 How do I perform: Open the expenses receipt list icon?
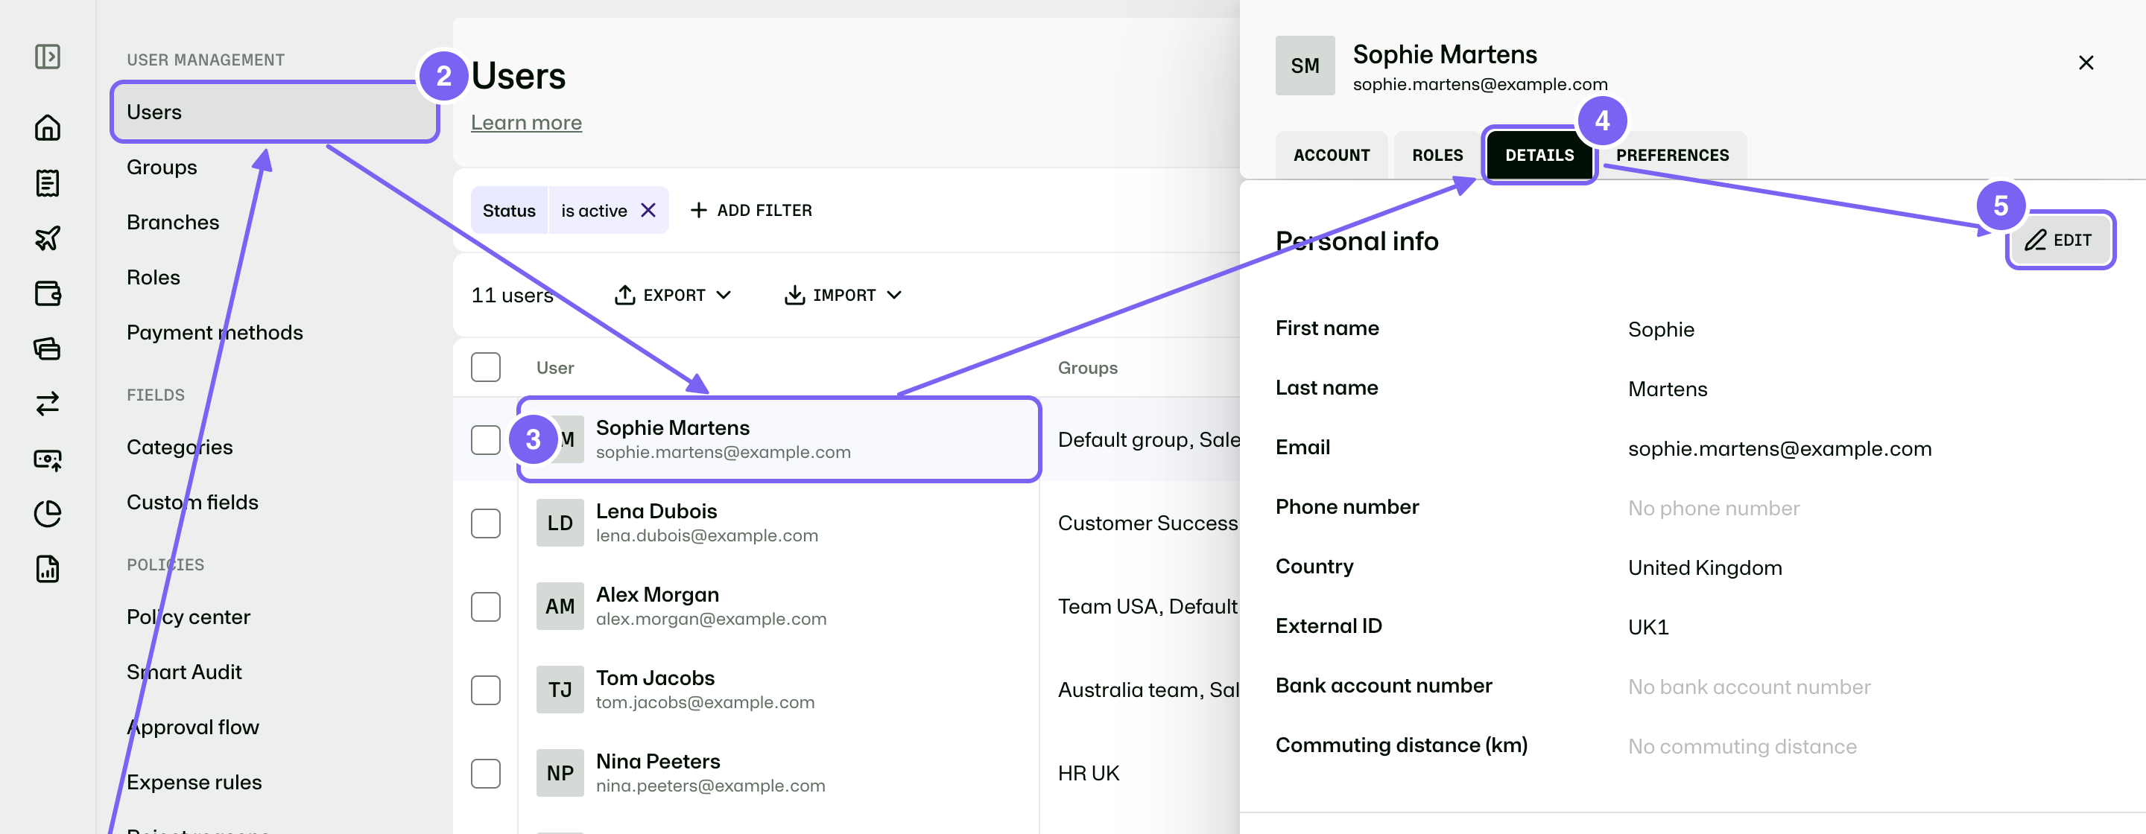48,183
